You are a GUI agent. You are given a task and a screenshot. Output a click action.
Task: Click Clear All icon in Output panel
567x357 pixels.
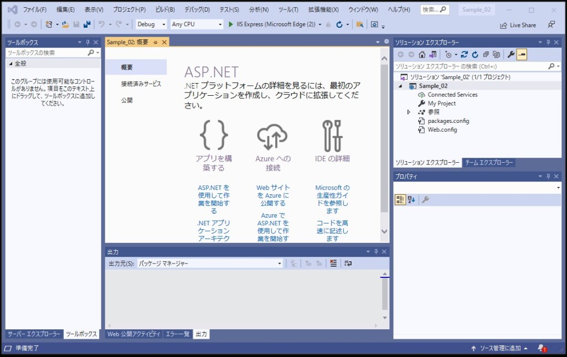[333, 263]
